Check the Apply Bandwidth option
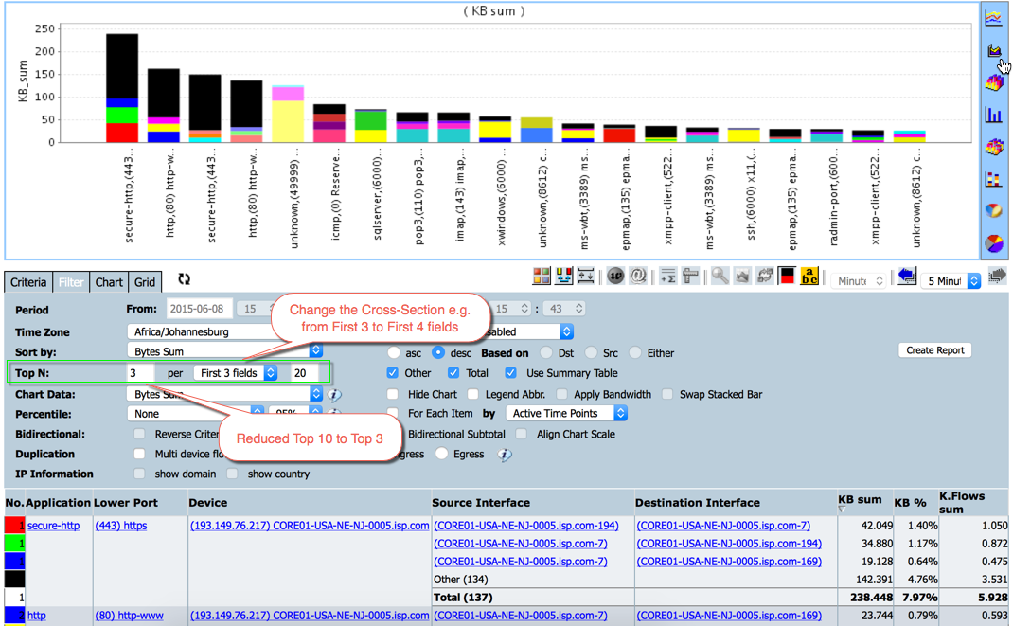Screen dimensions: 1013x626 point(561,394)
